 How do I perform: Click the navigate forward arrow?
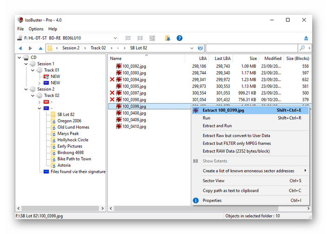(30, 48)
